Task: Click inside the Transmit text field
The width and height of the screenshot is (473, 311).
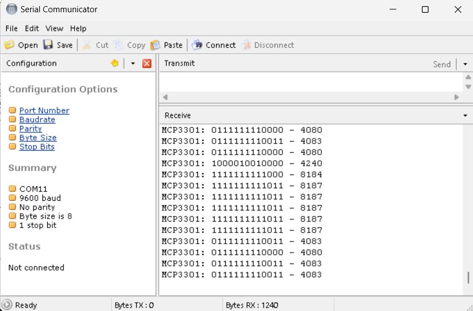Action: [311, 82]
